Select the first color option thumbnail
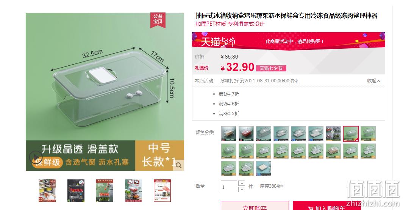The image size is (403, 210). tap(229, 134)
